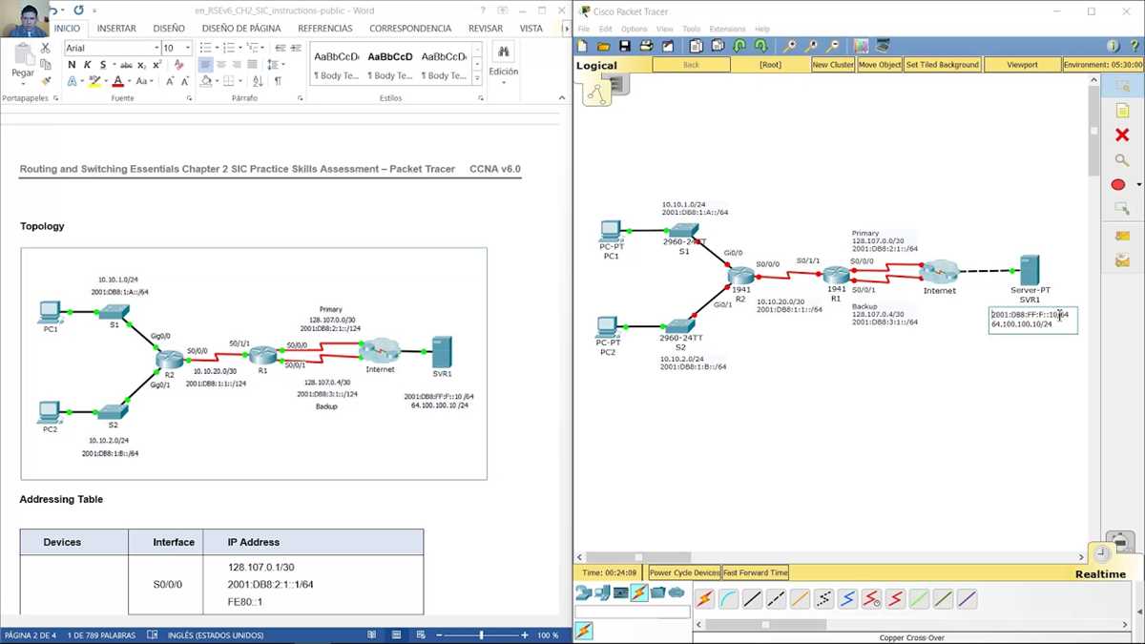
Task: Open zoom 100 % level in Word
Action: [x=548, y=635]
